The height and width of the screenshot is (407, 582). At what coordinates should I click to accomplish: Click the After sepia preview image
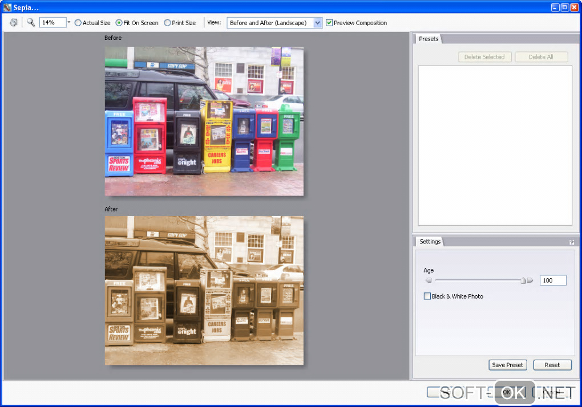(204, 291)
